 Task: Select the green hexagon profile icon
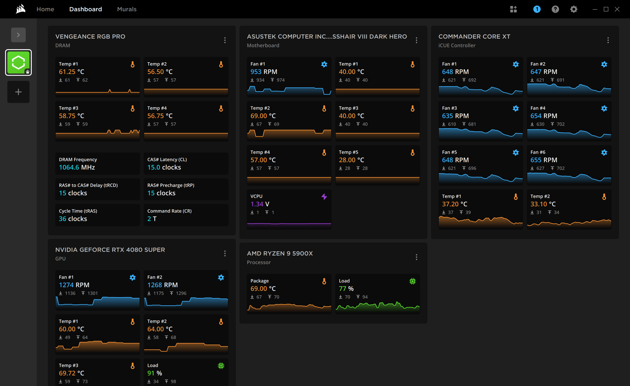point(18,63)
